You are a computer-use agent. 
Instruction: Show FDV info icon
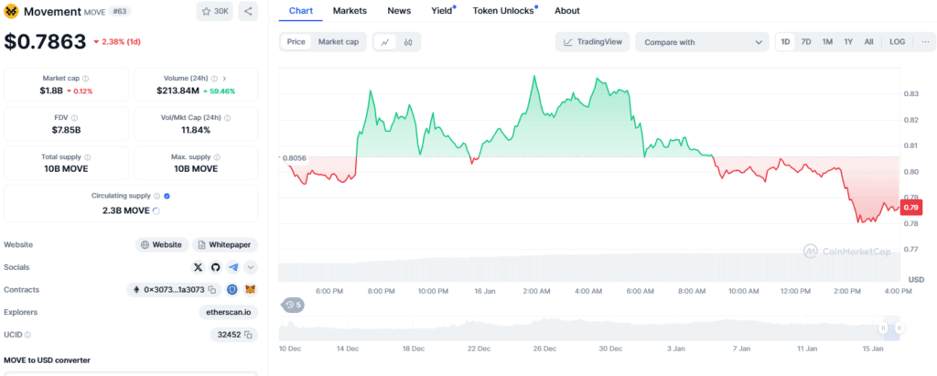[x=74, y=118]
